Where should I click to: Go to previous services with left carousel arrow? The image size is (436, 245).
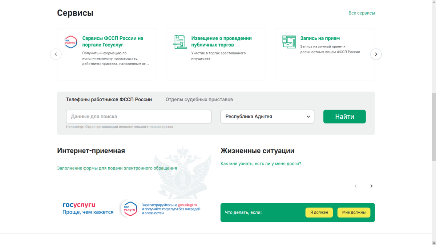(56, 54)
